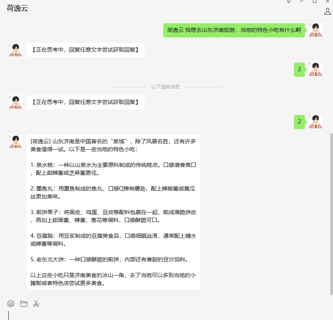The height and width of the screenshot is (320, 333).
Task: Select the green Jinan travel question bubble
Action: 234,30
